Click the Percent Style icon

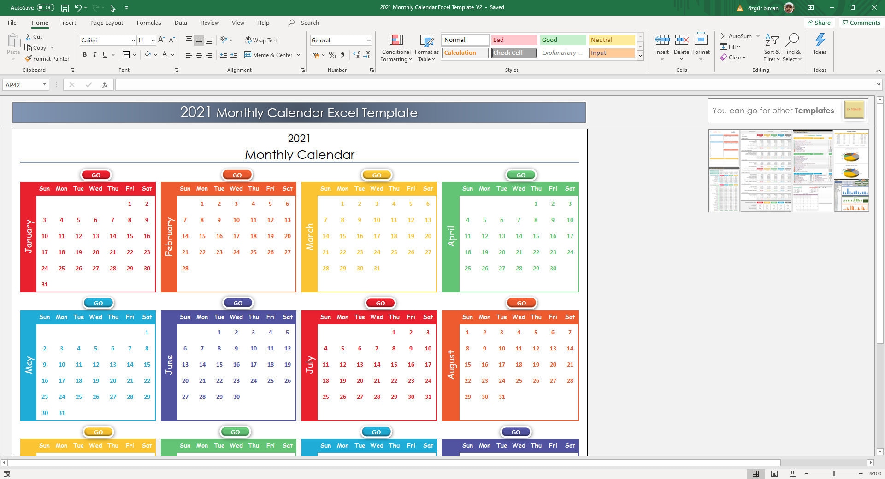point(332,55)
